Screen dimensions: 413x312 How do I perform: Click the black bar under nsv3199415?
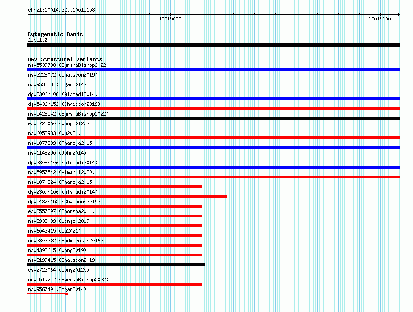(x=116, y=265)
